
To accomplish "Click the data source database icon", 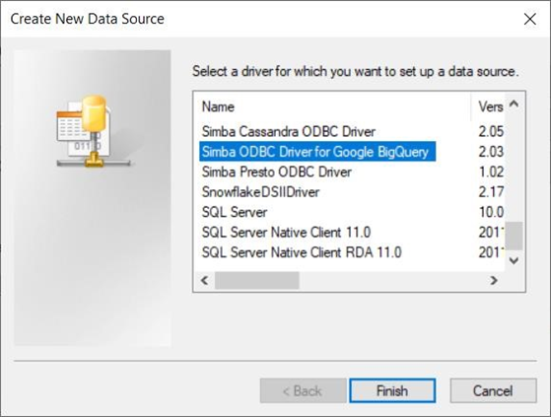I will click(x=93, y=131).
